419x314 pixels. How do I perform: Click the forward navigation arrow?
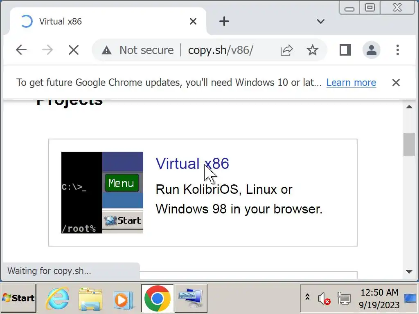tap(47, 50)
